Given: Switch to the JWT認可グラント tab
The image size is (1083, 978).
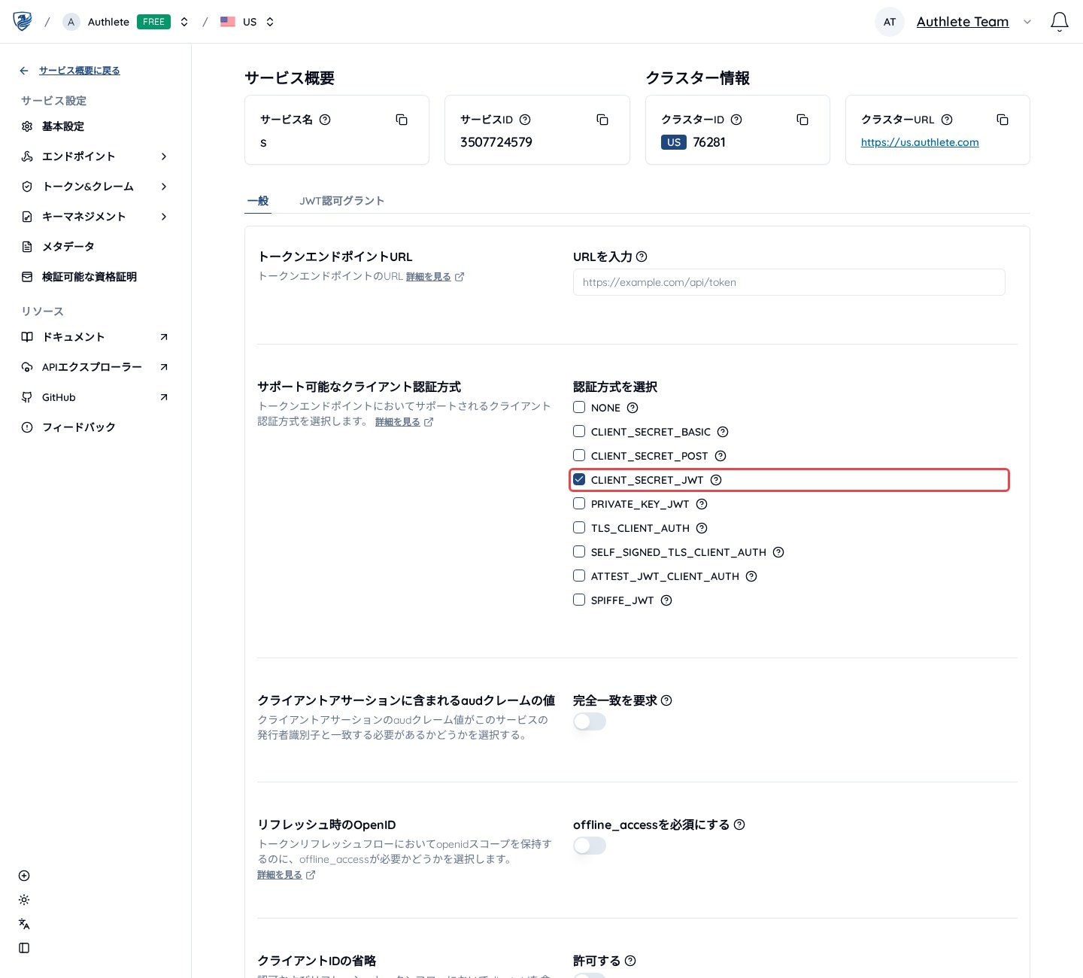Looking at the screenshot, I should (342, 201).
